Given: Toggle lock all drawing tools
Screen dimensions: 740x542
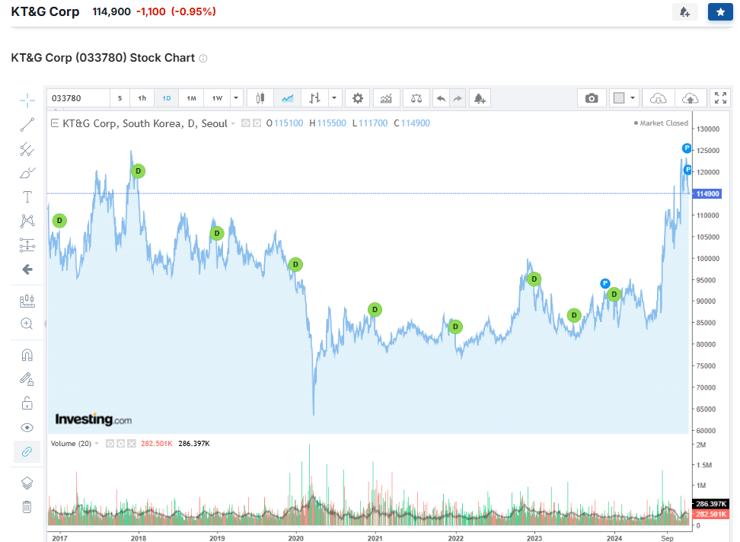Looking at the screenshot, I should click(27, 403).
